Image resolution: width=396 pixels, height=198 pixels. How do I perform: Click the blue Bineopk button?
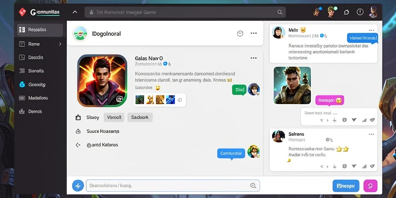(346, 186)
